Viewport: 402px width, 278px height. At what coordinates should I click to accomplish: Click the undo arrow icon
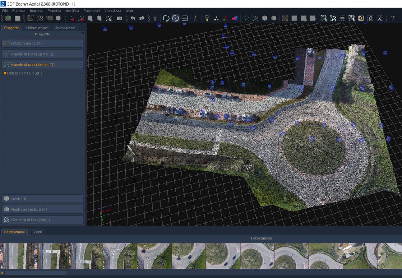point(133,18)
